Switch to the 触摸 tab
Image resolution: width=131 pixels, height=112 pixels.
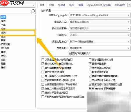(81, 5)
